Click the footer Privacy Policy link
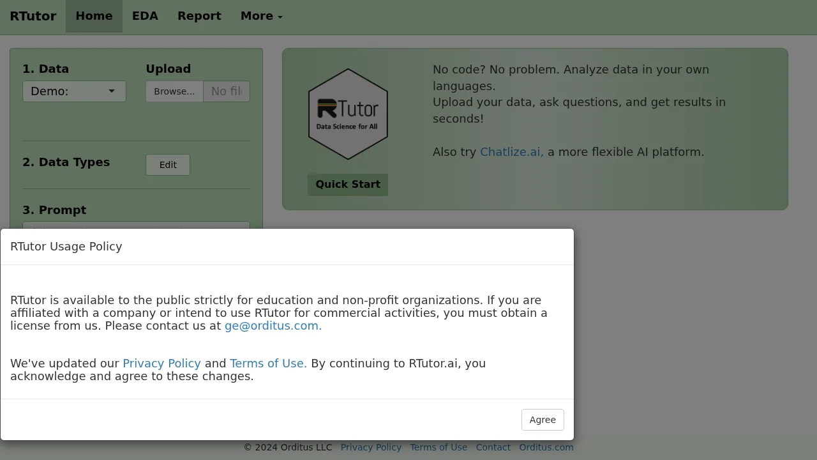 [x=371, y=447]
